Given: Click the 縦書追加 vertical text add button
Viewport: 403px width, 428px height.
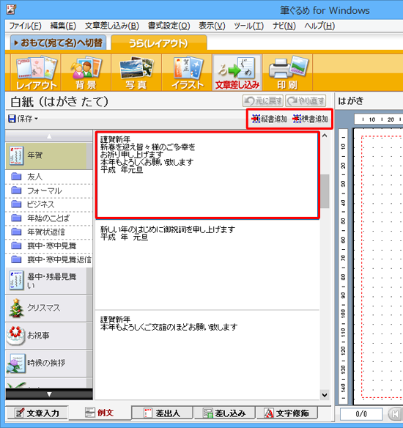Looking at the screenshot, I should [270, 119].
